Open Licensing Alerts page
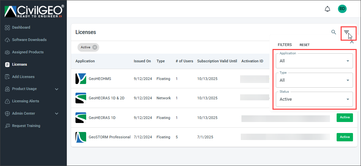The image size is (361, 166). (x=26, y=101)
